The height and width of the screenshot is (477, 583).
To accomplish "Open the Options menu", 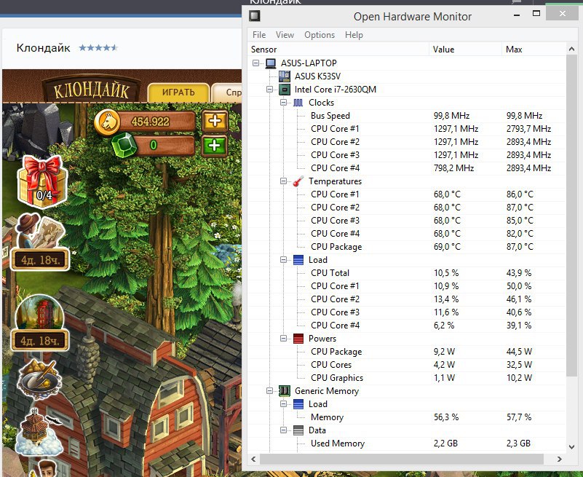I will click(320, 35).
